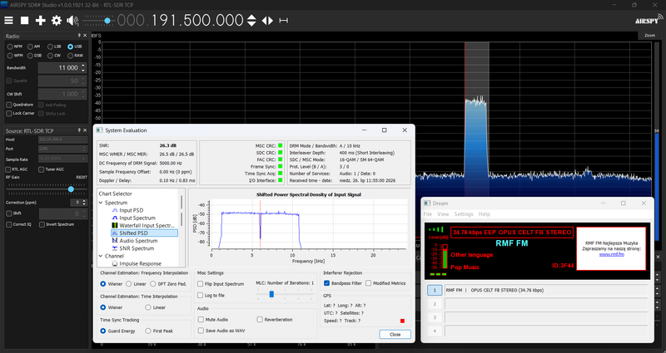Click the plus icon to add new slice

tap(40, 20)
